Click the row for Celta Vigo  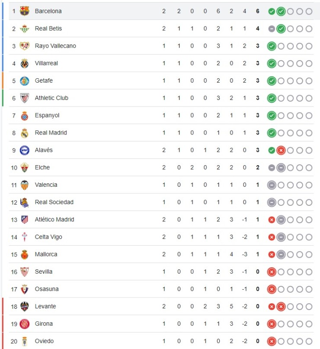coord(160,237)
